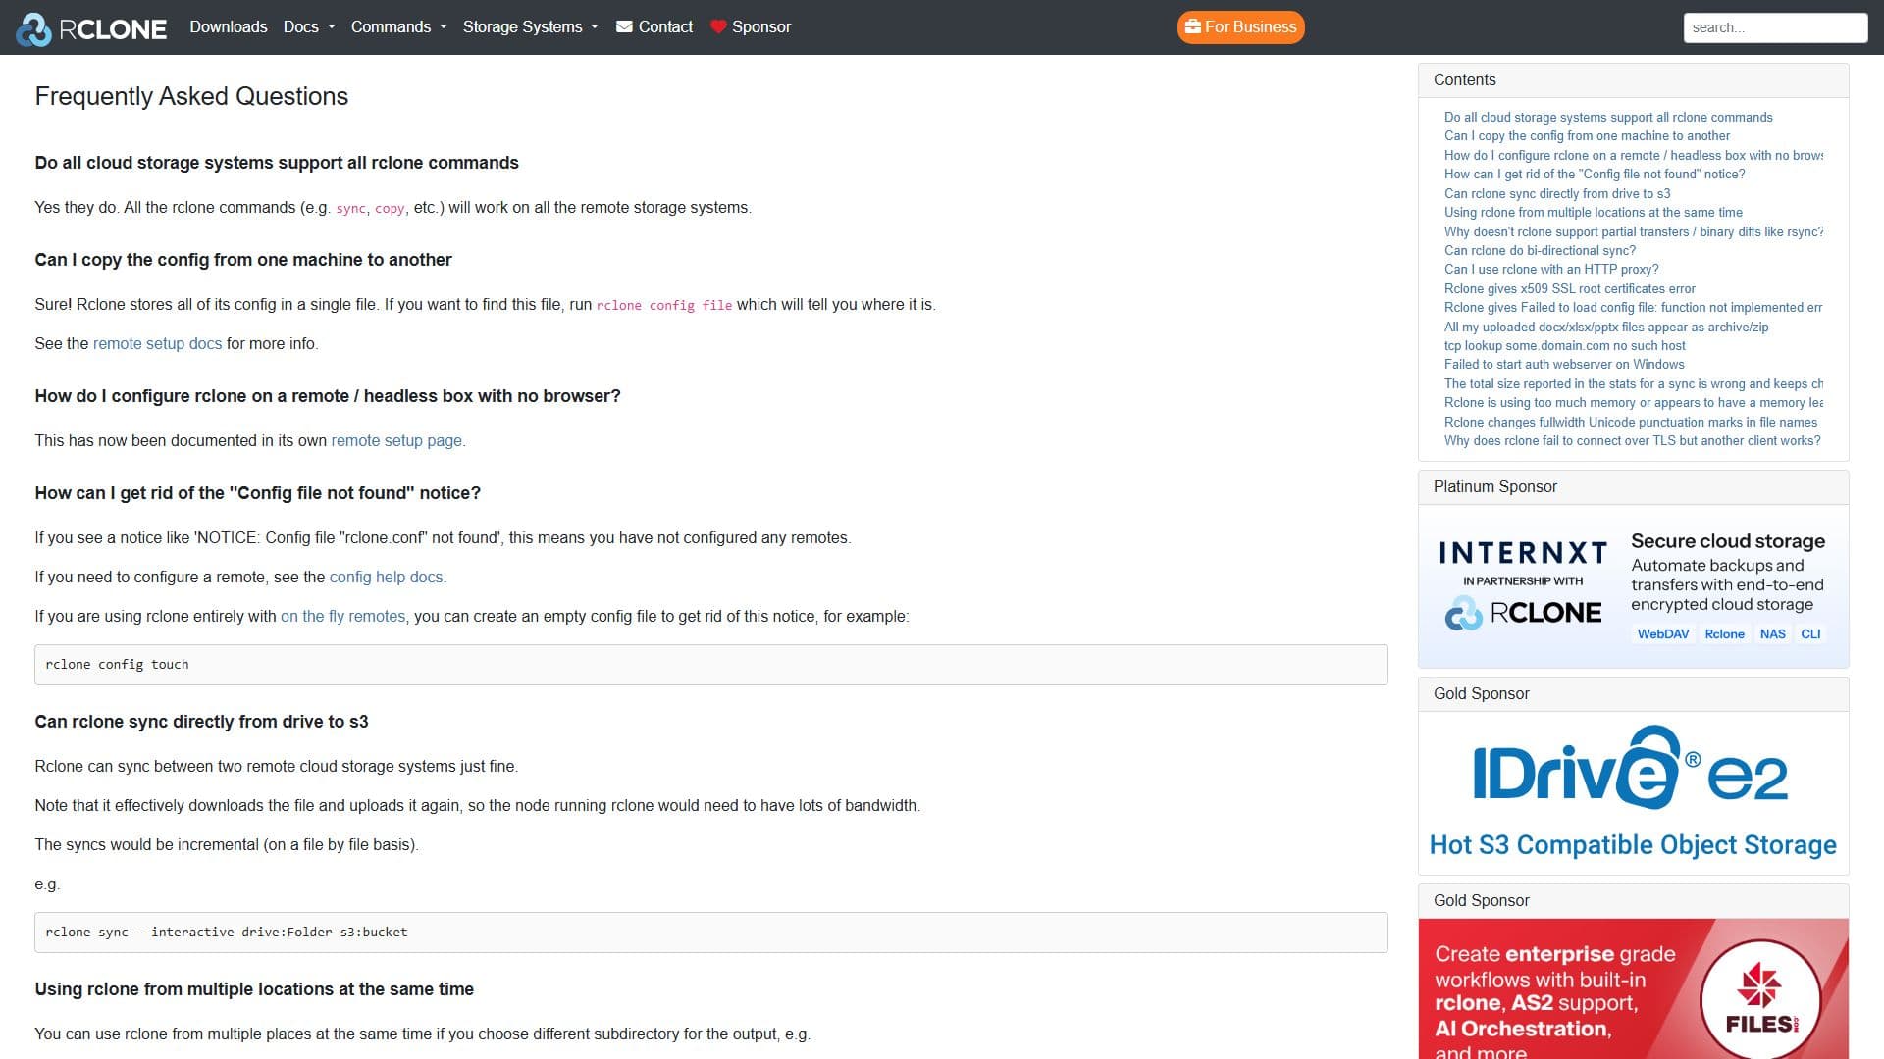Click the 'Can I copy the config from one machine' heading

pos(243,260)
